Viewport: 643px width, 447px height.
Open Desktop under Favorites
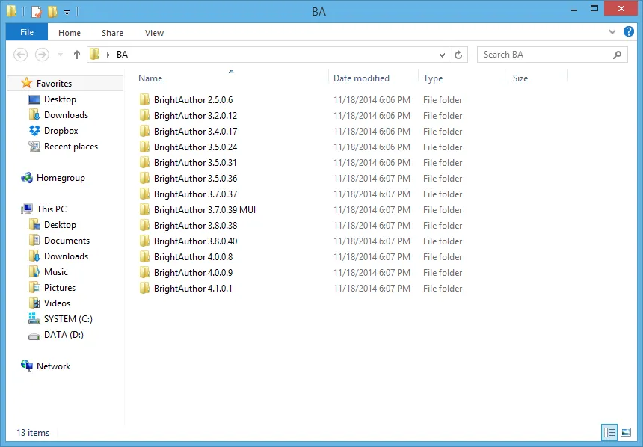[x=60, y=99]
